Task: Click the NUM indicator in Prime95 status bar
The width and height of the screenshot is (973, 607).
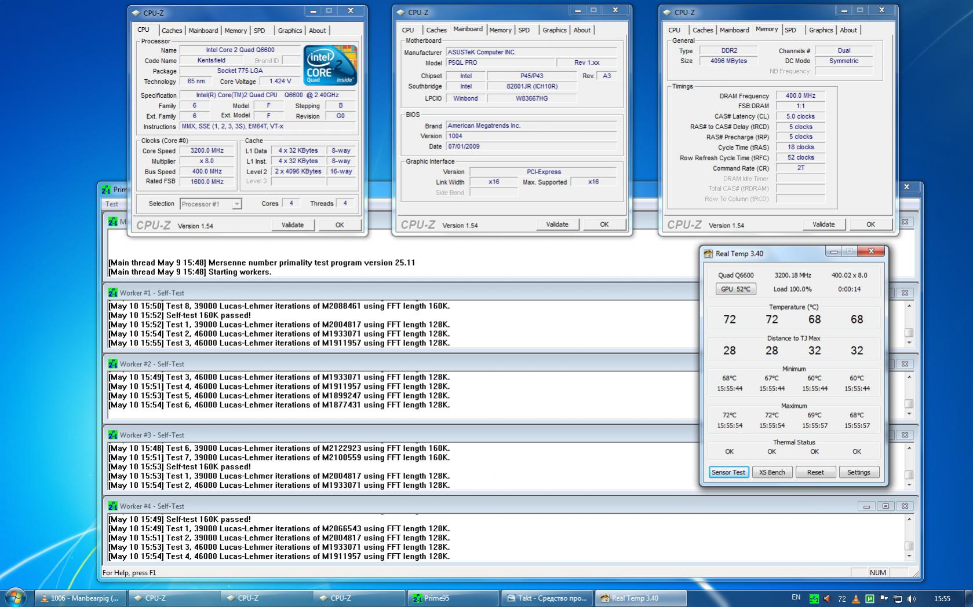Action: pyautogui.click(x=877, y=573)
